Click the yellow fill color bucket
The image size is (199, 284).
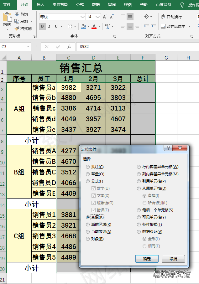click(x=83, y=26)
